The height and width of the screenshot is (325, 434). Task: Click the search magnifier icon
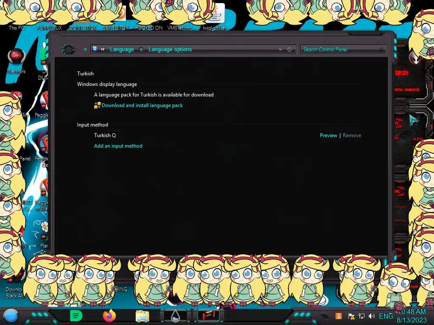point(381,50)
